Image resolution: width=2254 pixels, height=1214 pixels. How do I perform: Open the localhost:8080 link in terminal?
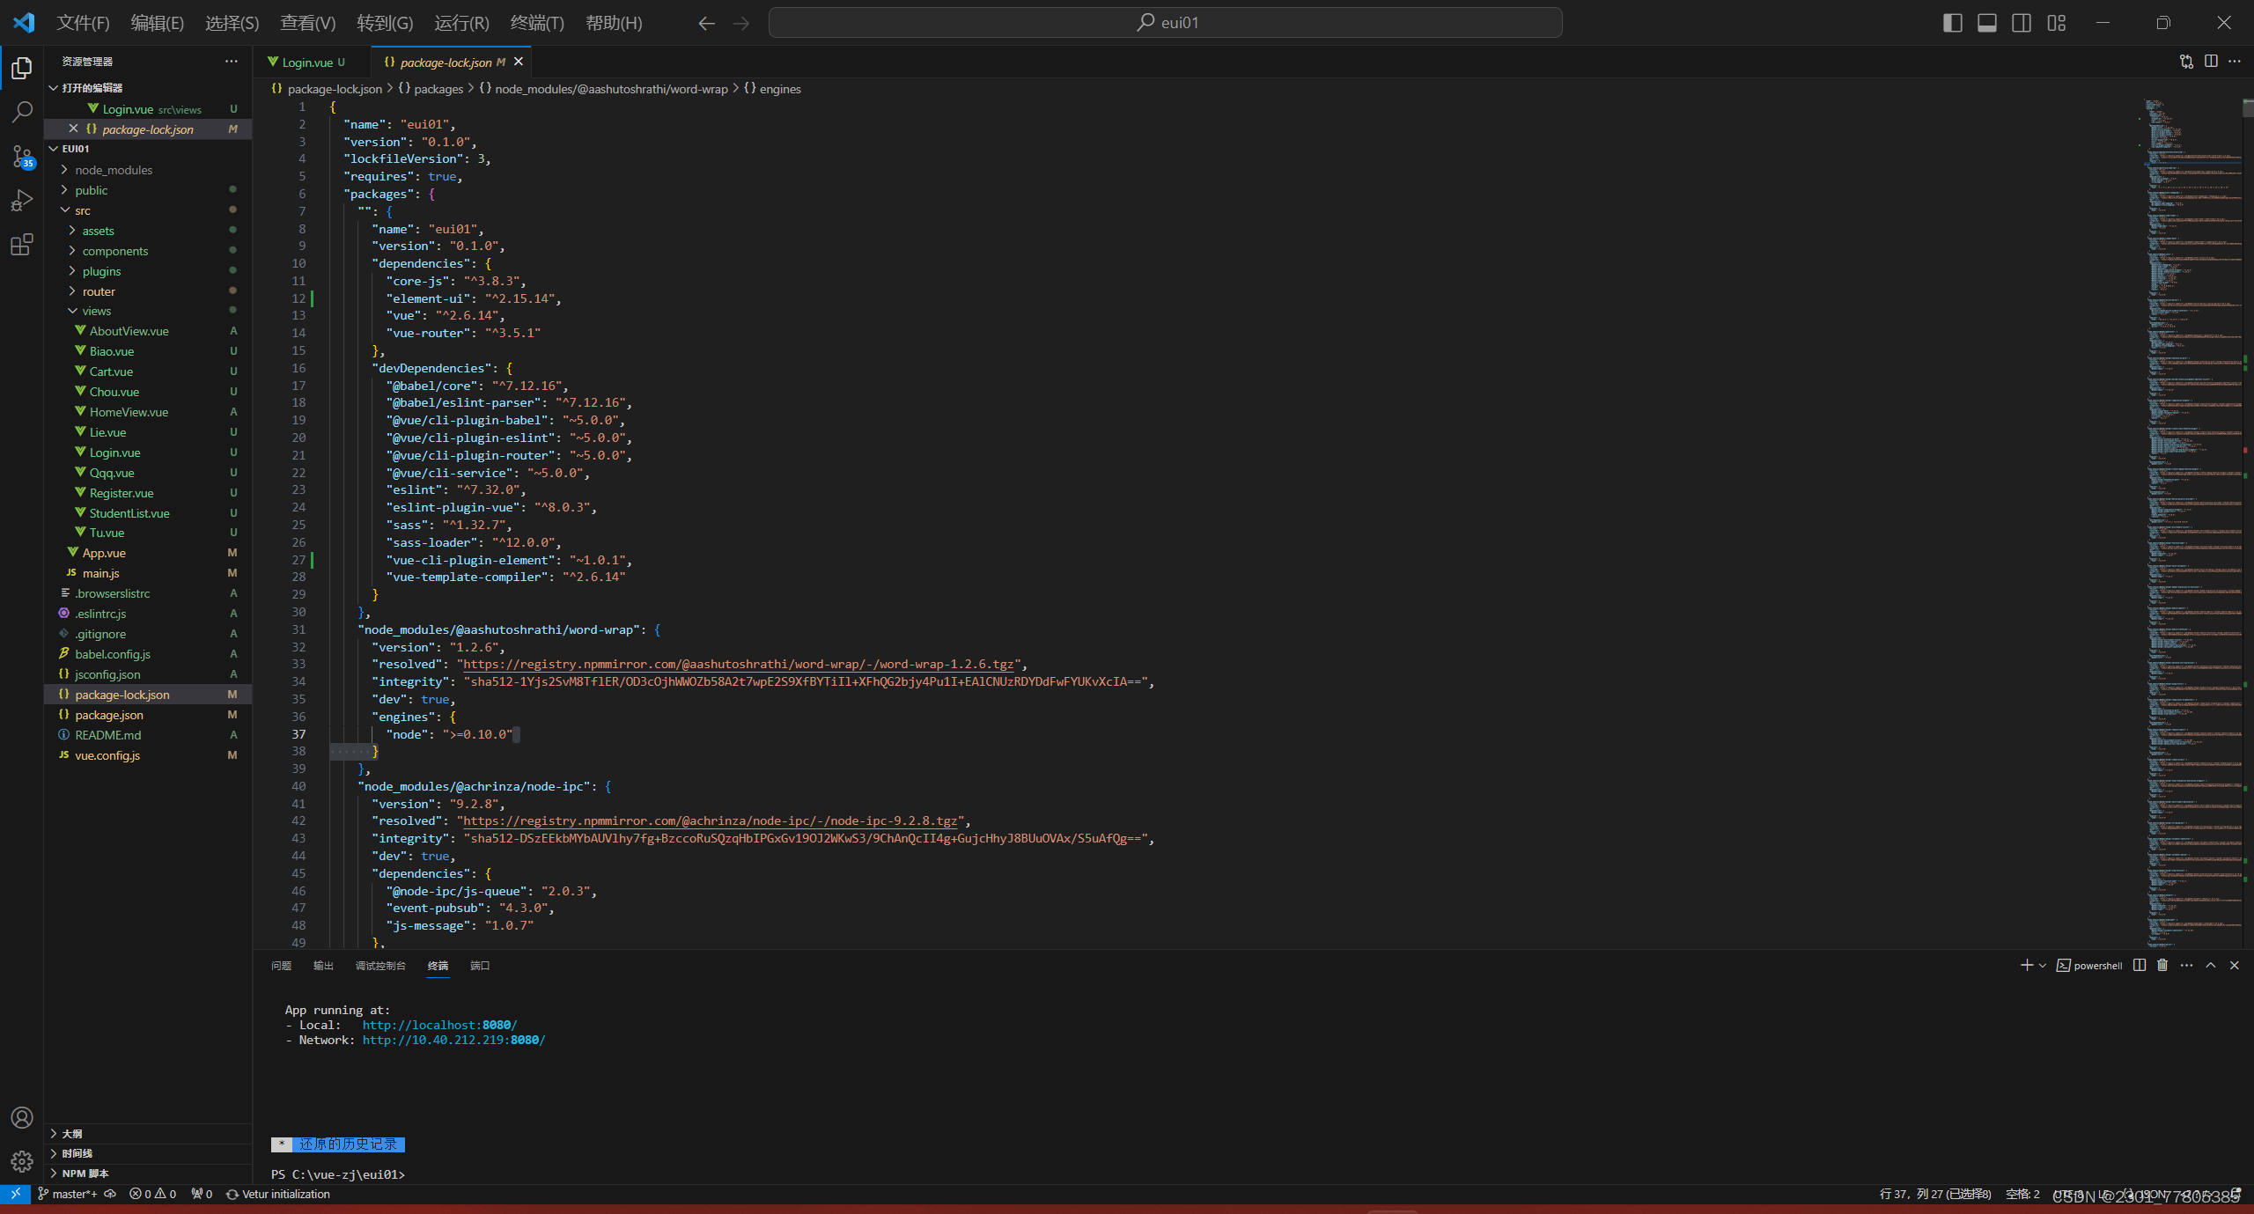439,1025
